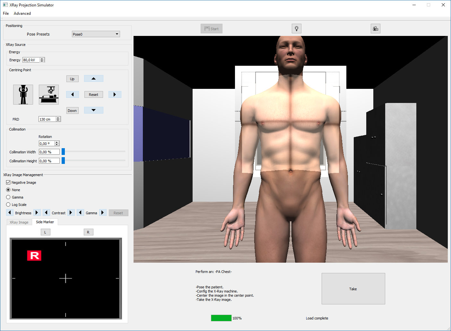The image size is (451, 331).
Task: Move centring point with up arrow
Action: tap(93, 79)
